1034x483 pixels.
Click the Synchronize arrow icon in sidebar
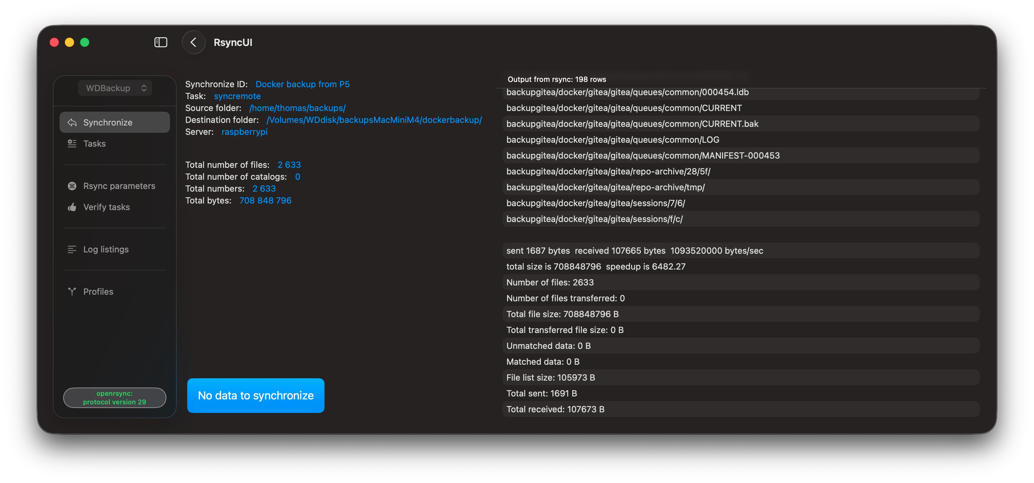click(72, 122)
